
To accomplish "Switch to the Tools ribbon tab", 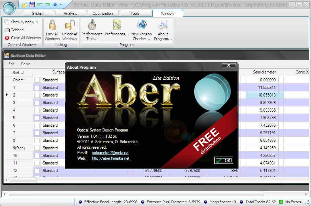I will [135, 13].
